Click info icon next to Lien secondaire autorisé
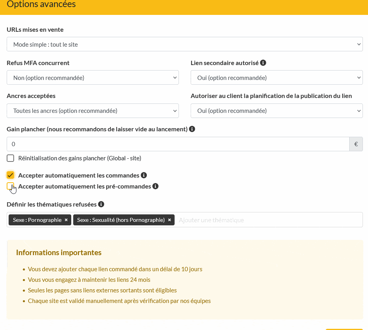The width and height of the screenshot is (368, 330). [x=263, y=63]
